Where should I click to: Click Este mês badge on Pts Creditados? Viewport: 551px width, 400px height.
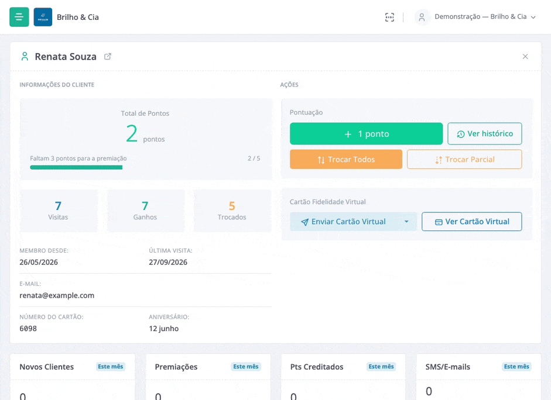(381, 367)
